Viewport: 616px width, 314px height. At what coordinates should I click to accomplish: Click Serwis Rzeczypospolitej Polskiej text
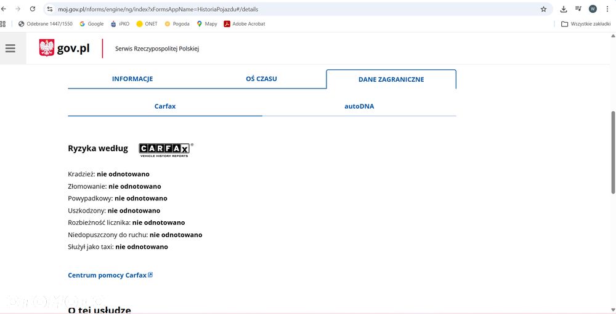pyautogui.click(x=157, y=49)
